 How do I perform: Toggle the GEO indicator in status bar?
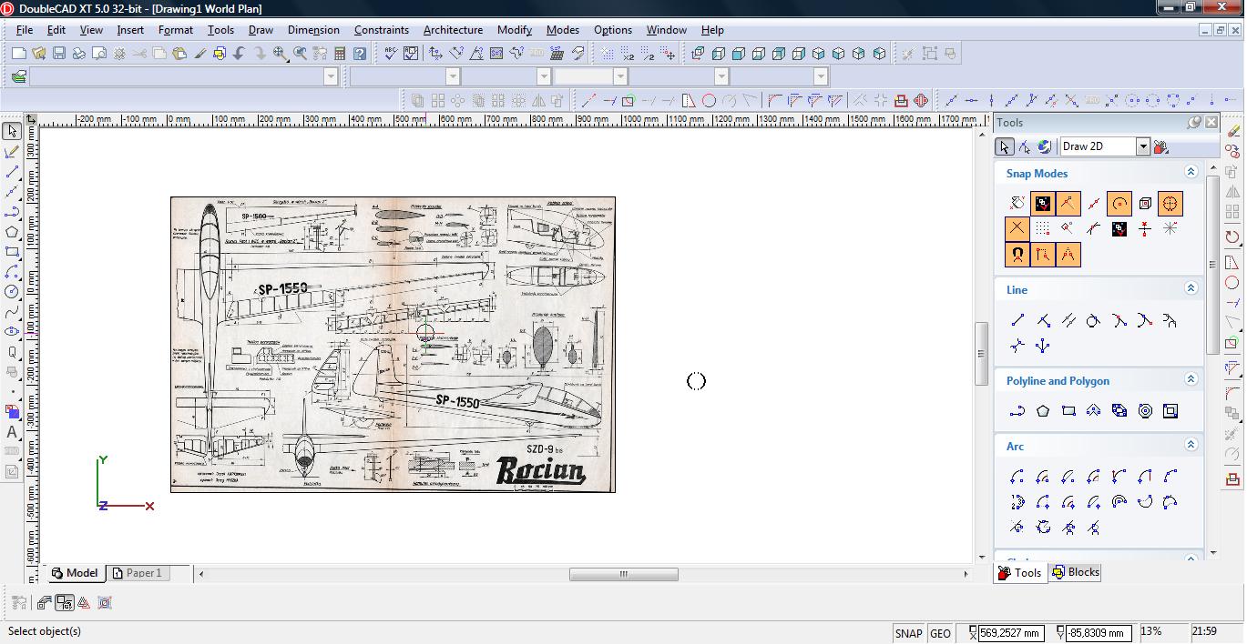point(940,633)
